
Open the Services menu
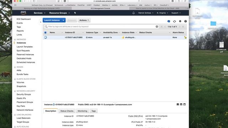coord(40,13)
